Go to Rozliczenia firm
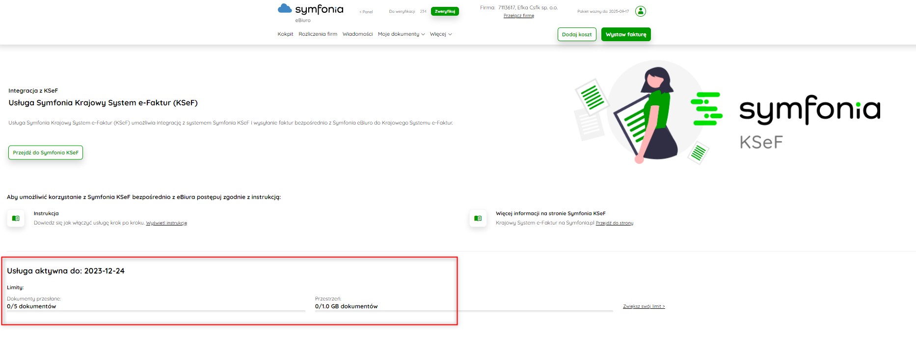 click(318, 34)
